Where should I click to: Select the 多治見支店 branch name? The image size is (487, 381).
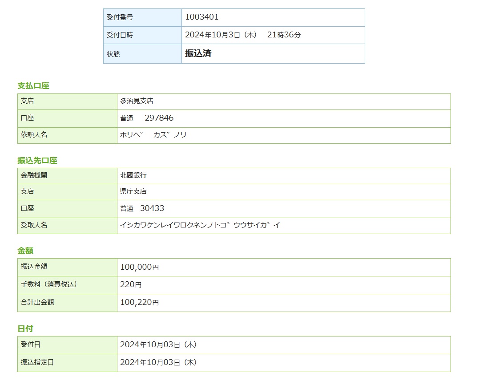click(137, 101)
